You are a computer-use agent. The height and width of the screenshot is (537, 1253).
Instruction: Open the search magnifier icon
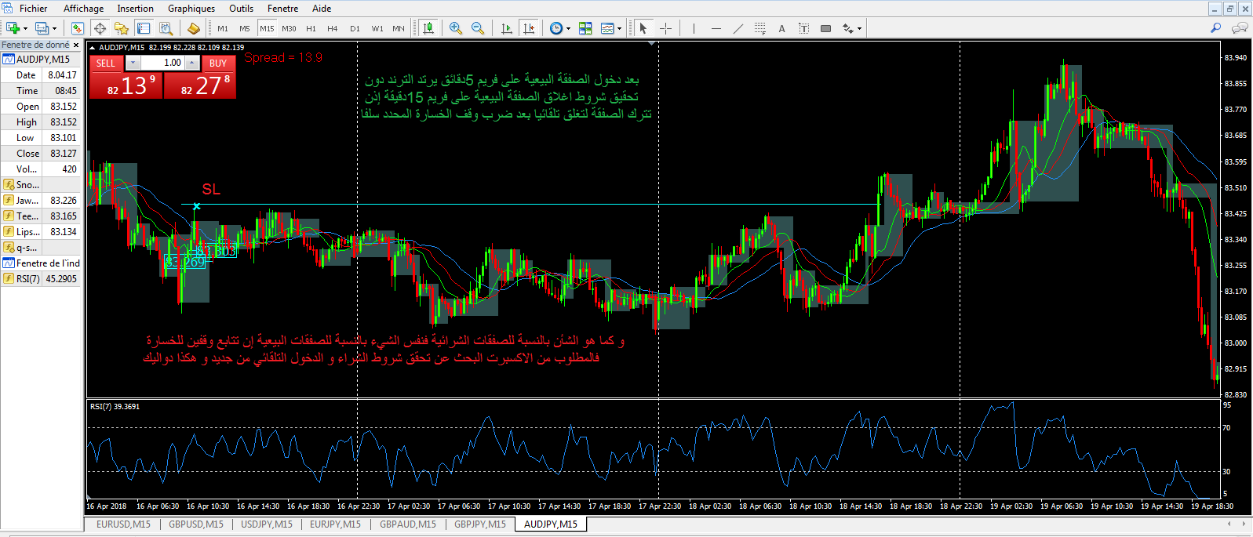(x=1215, y=28)
